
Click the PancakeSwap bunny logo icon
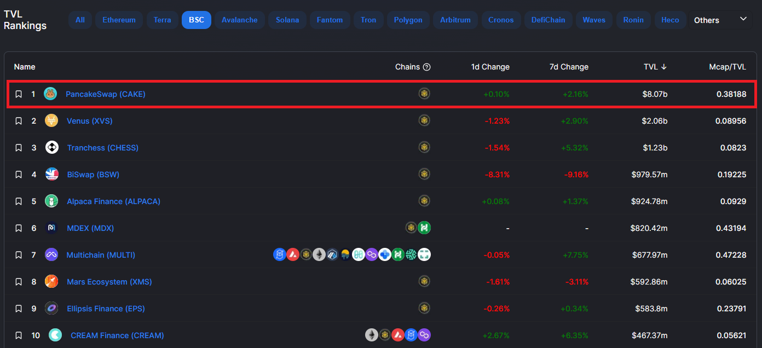[50, 94]
